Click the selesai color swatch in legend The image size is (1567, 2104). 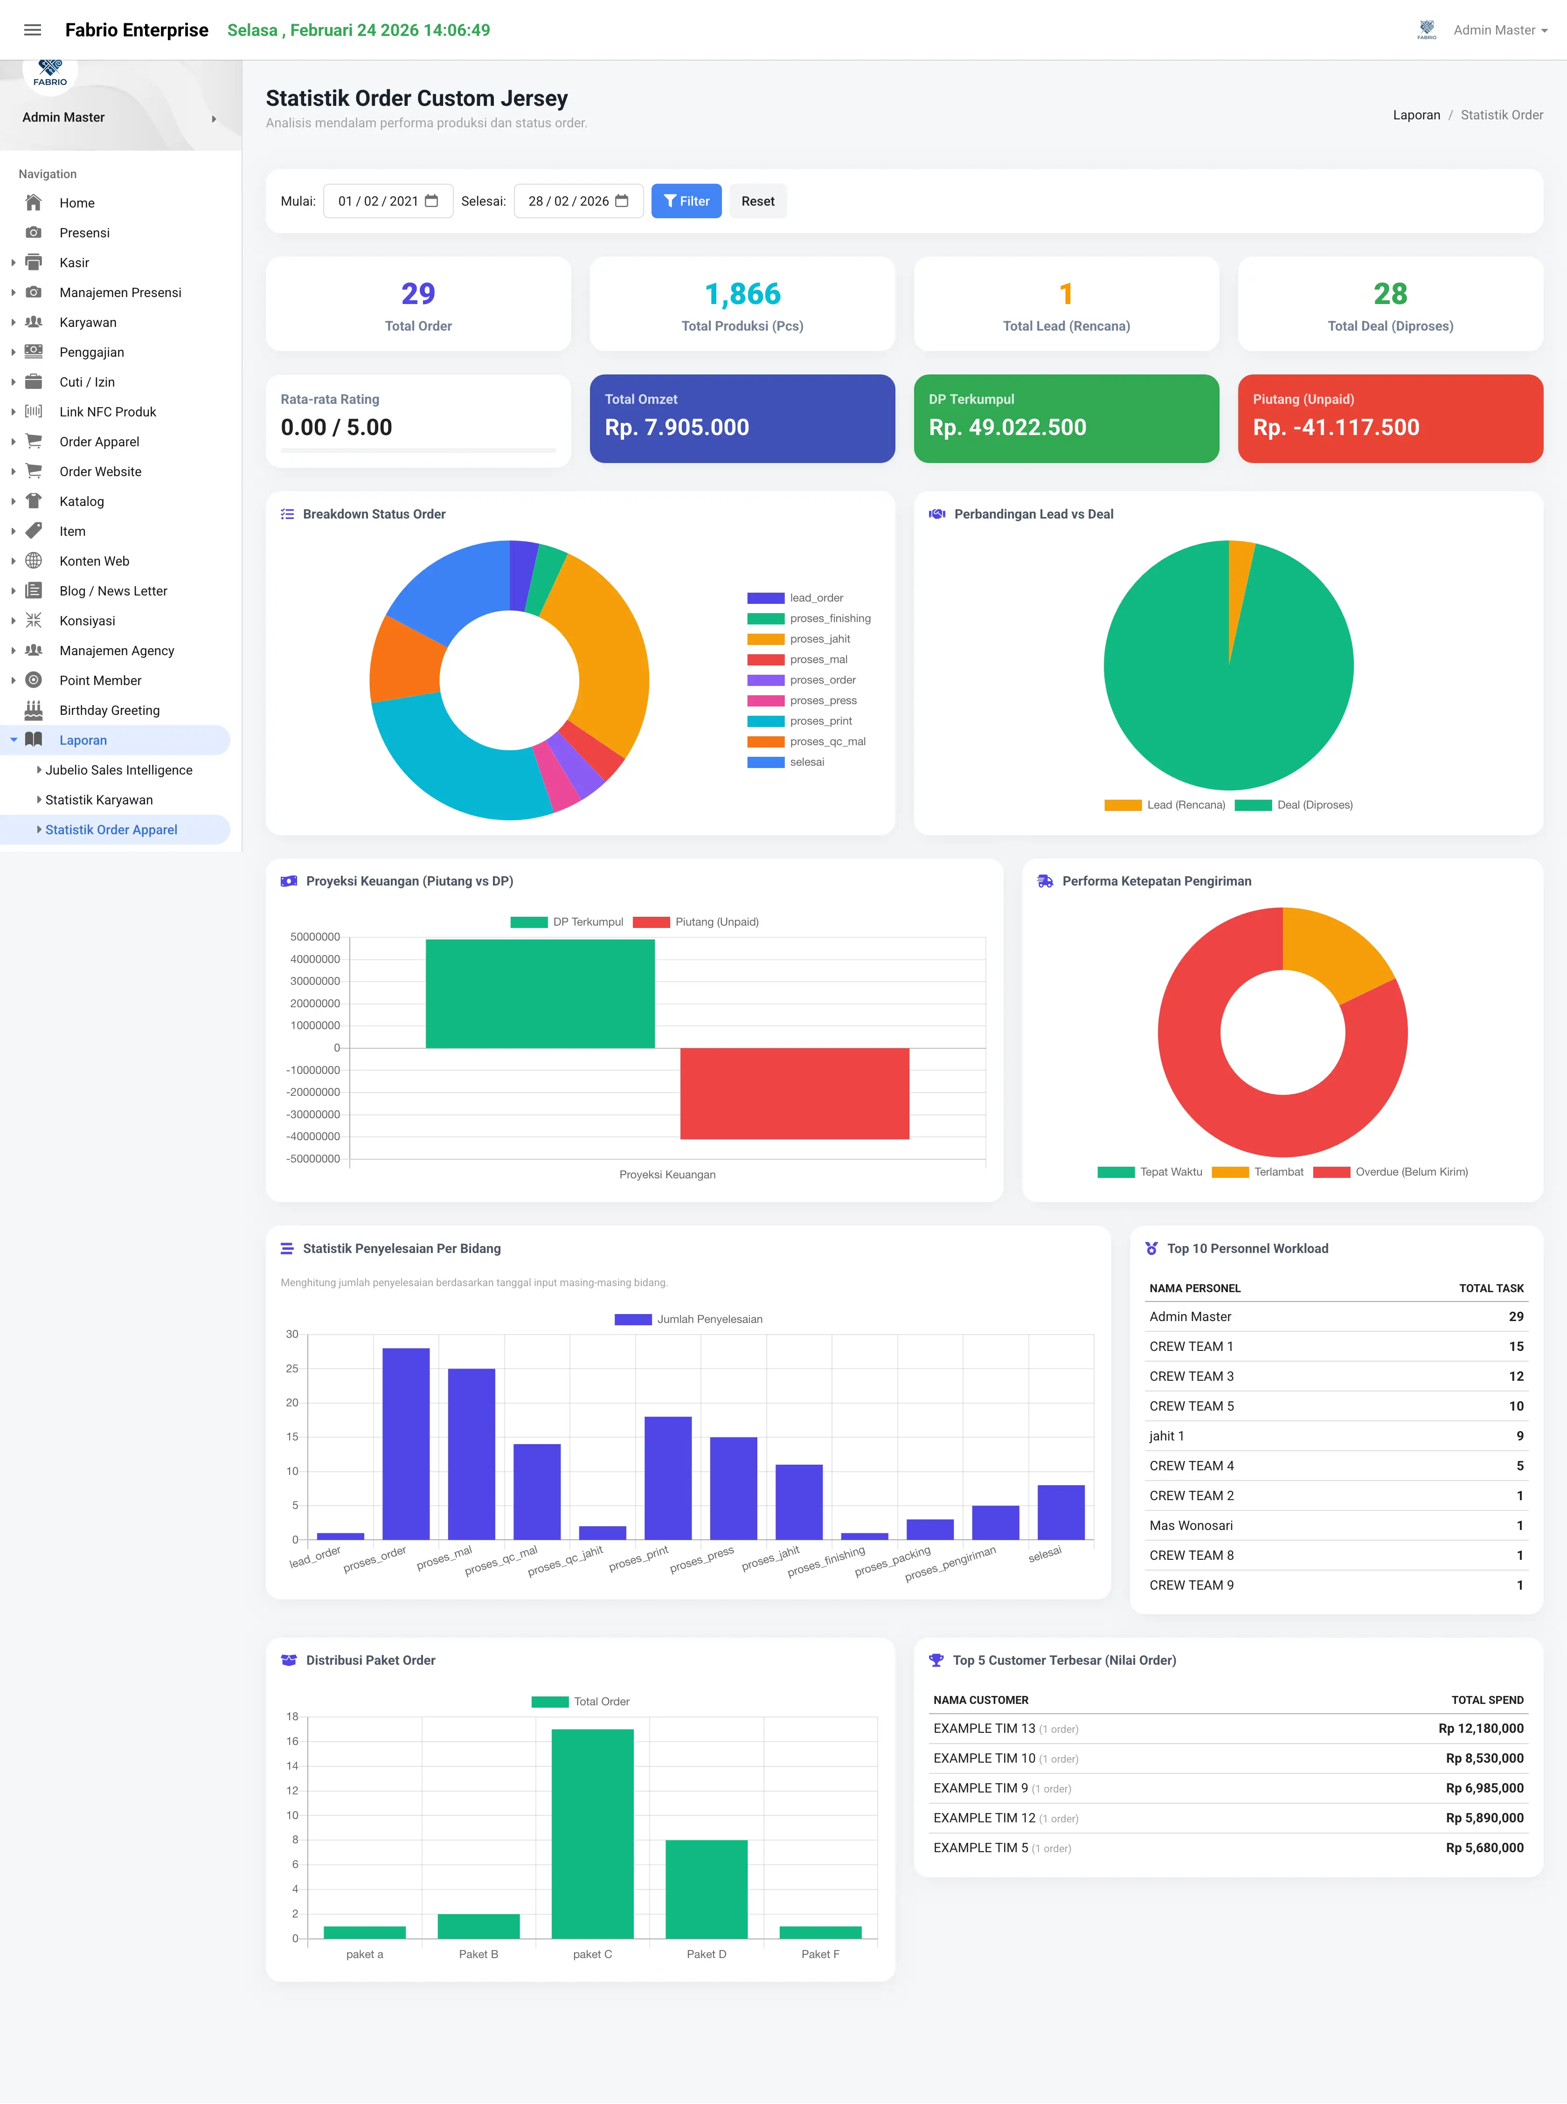coord(765,762)
